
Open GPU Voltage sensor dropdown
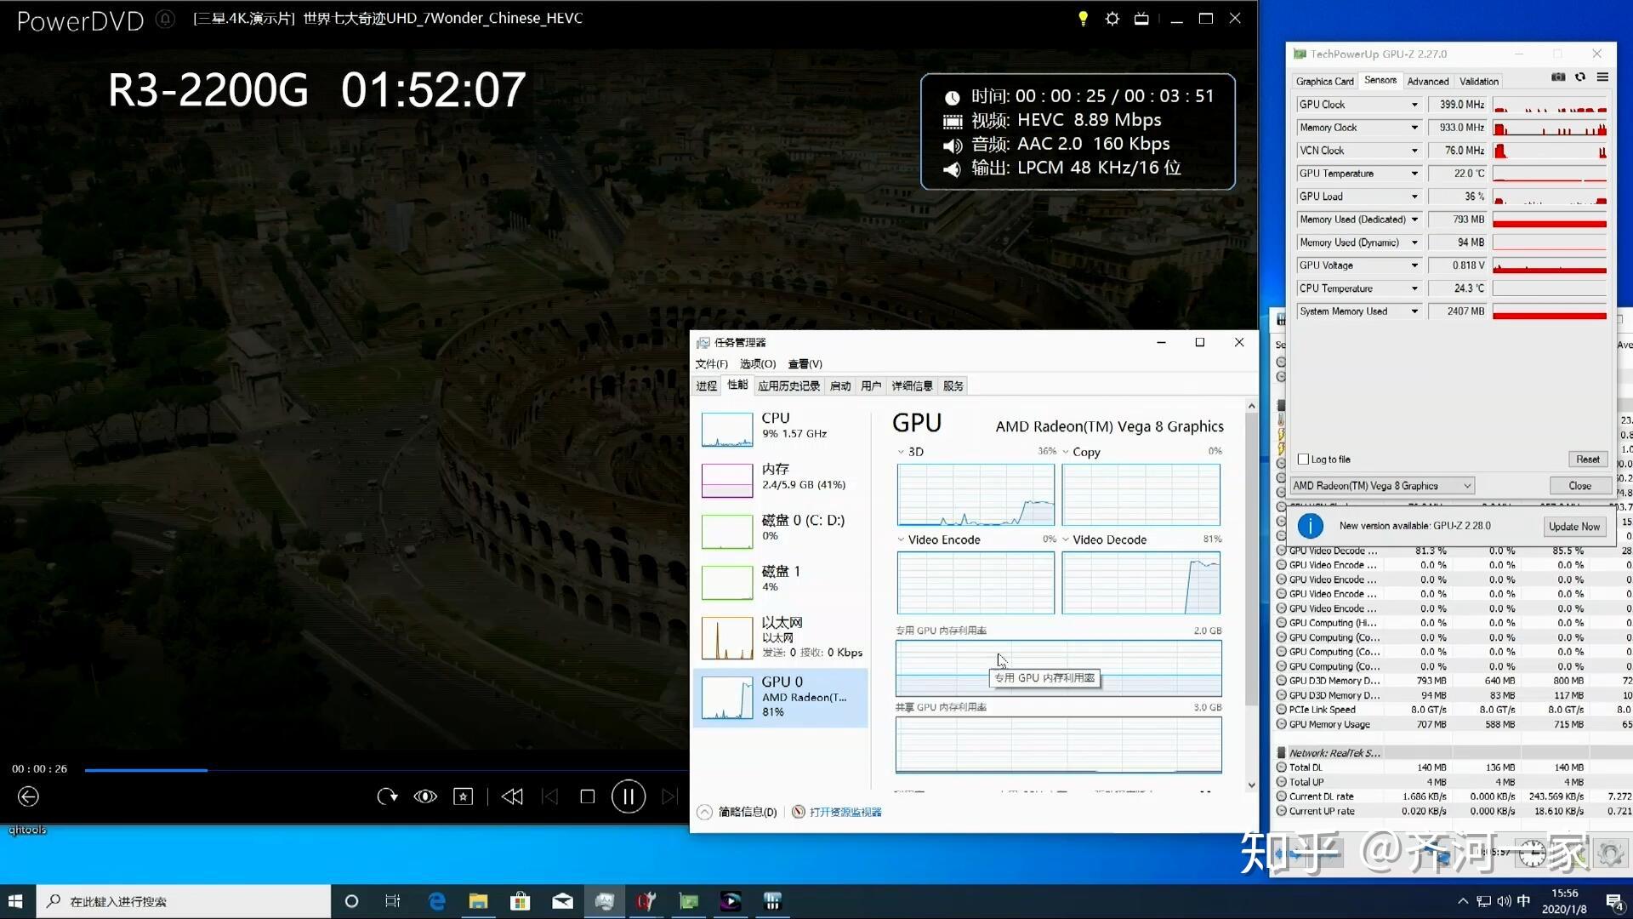(1414, 265)
